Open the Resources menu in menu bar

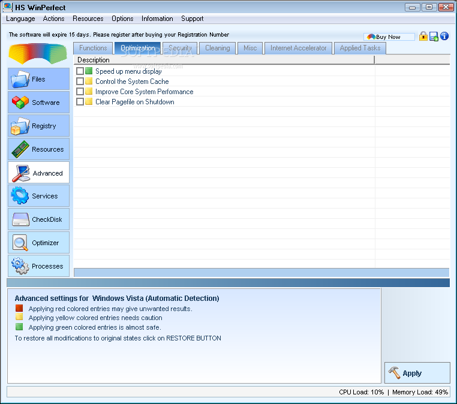pos(88,19)
